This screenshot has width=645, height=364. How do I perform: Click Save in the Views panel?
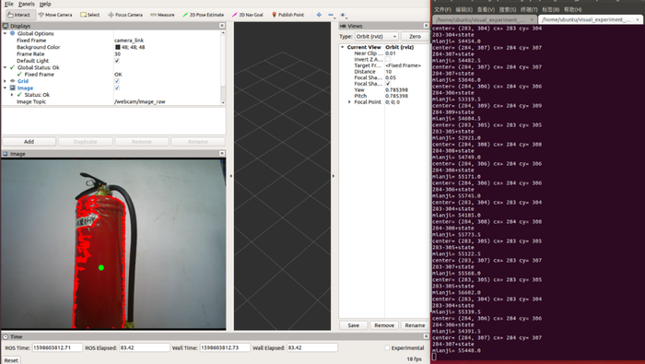[353, 325]
